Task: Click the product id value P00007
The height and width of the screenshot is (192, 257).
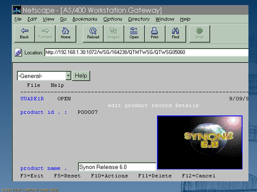Action: (88, 112)
